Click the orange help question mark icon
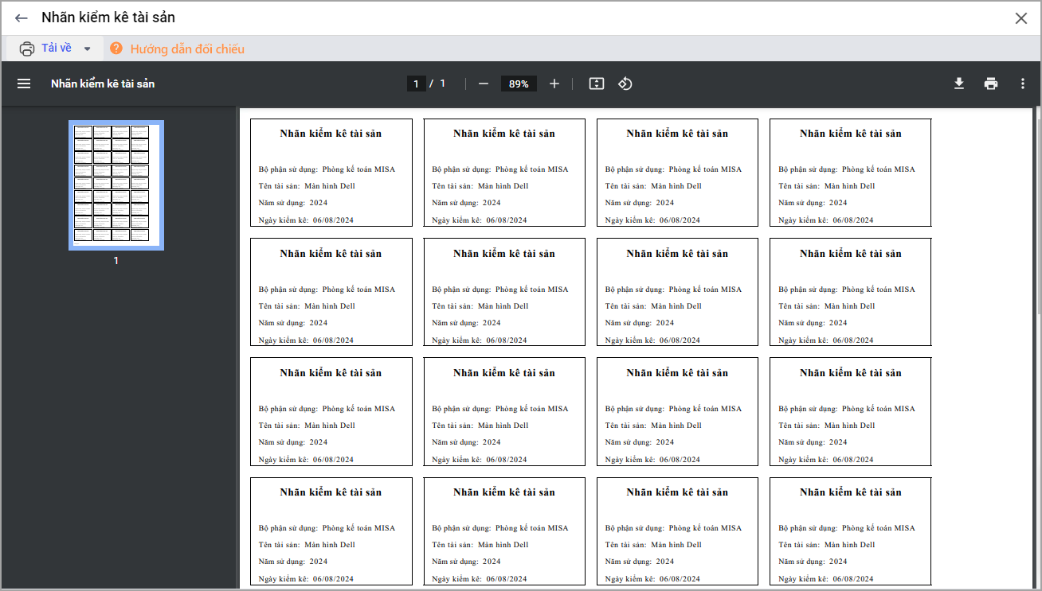 116,49
